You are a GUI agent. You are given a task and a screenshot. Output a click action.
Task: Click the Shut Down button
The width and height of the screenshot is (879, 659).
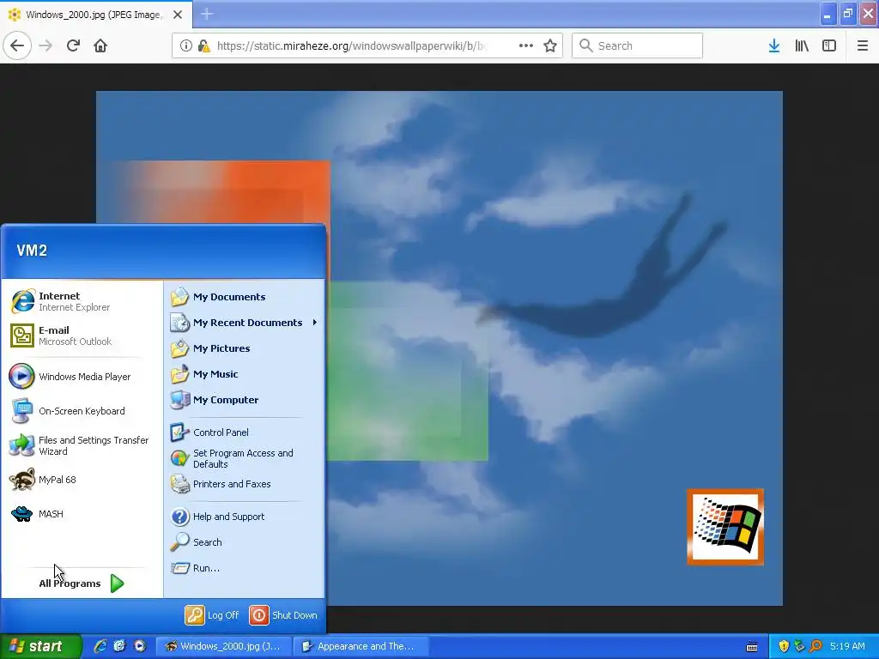283,615
